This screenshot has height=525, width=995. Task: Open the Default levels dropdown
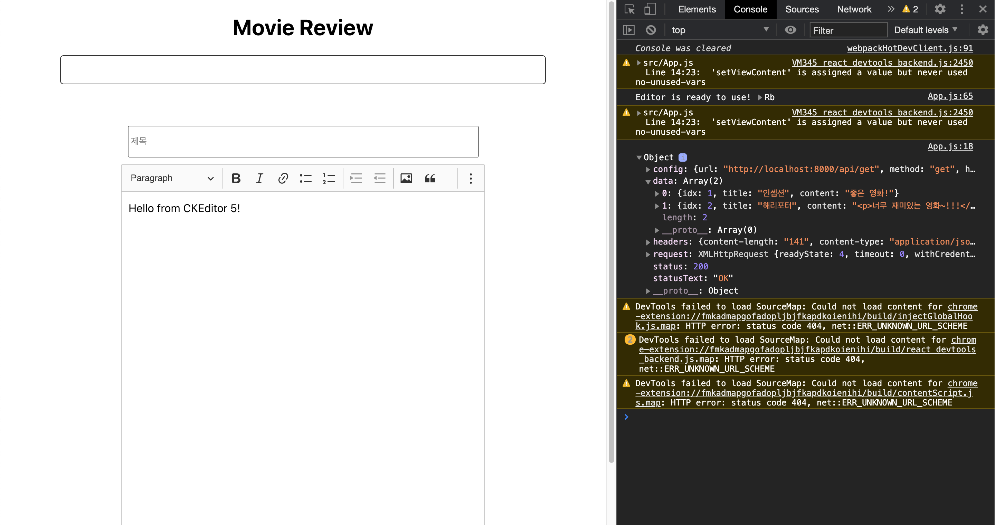(925, 30)
